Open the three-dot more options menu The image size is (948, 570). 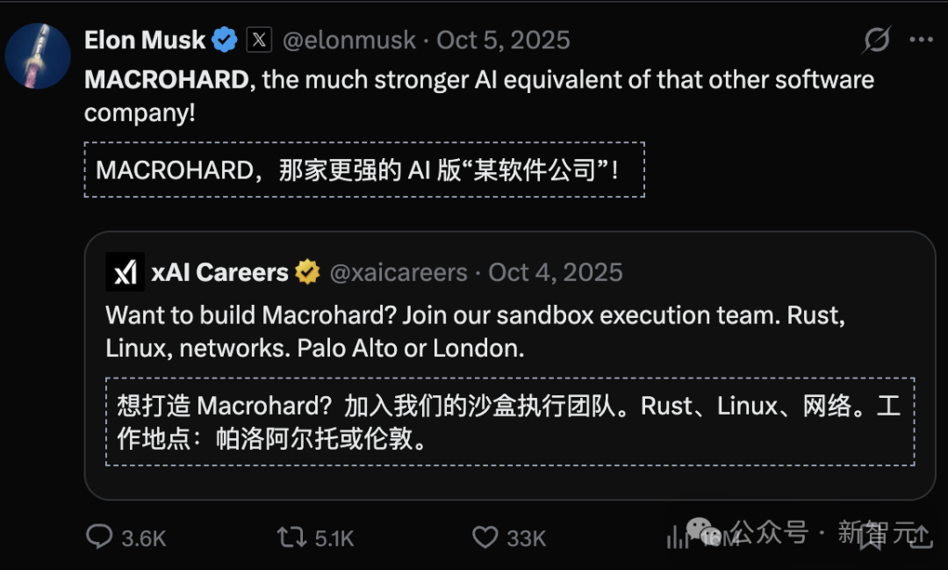tap(921, 39)
